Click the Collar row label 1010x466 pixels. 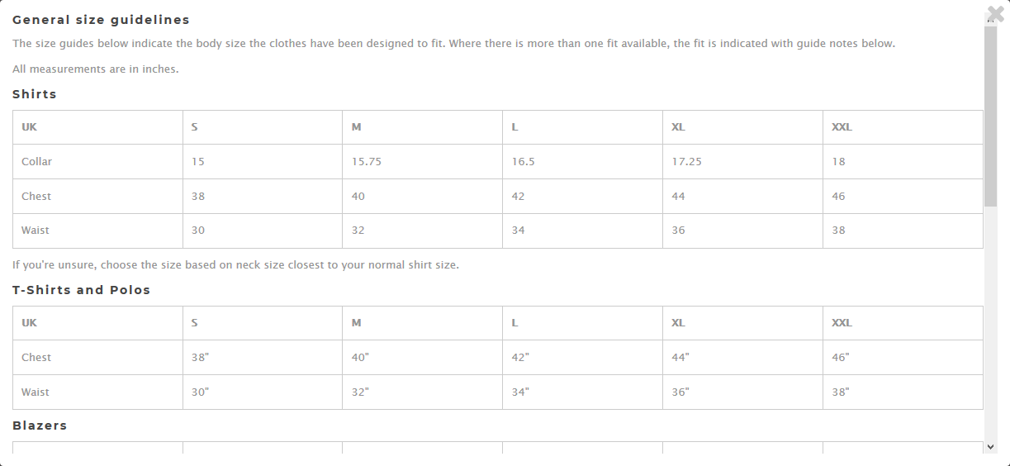(36, 162)
